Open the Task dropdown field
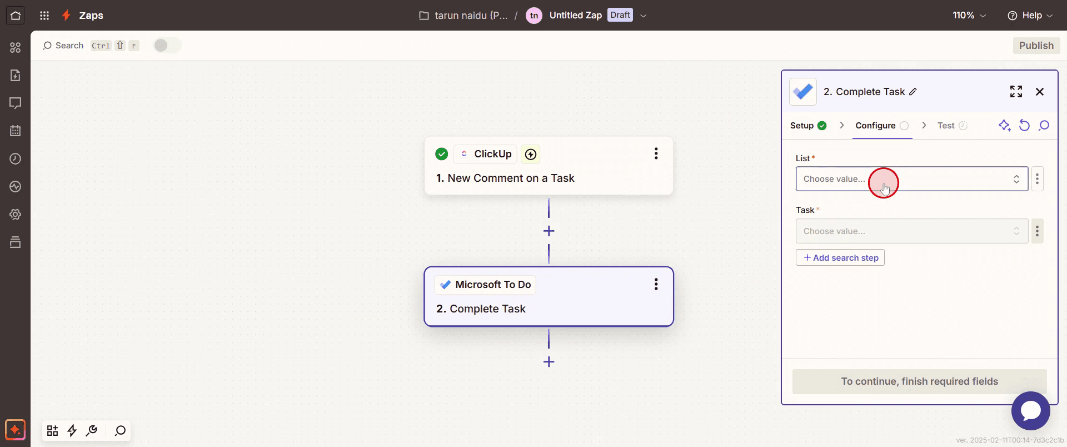The width and height of the screenshot is (1067, 447). (x=912, y=231)
